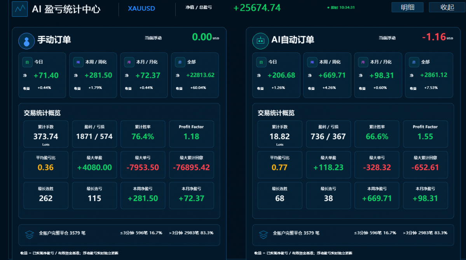Click the Profit Factor 1.18 value
This screenshot has height=260, width=466.
click(191, 137)
